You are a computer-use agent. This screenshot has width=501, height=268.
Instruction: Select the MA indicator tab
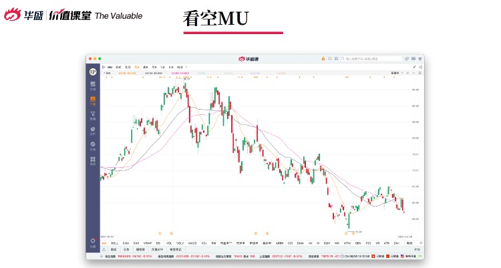tap(104, 243)
